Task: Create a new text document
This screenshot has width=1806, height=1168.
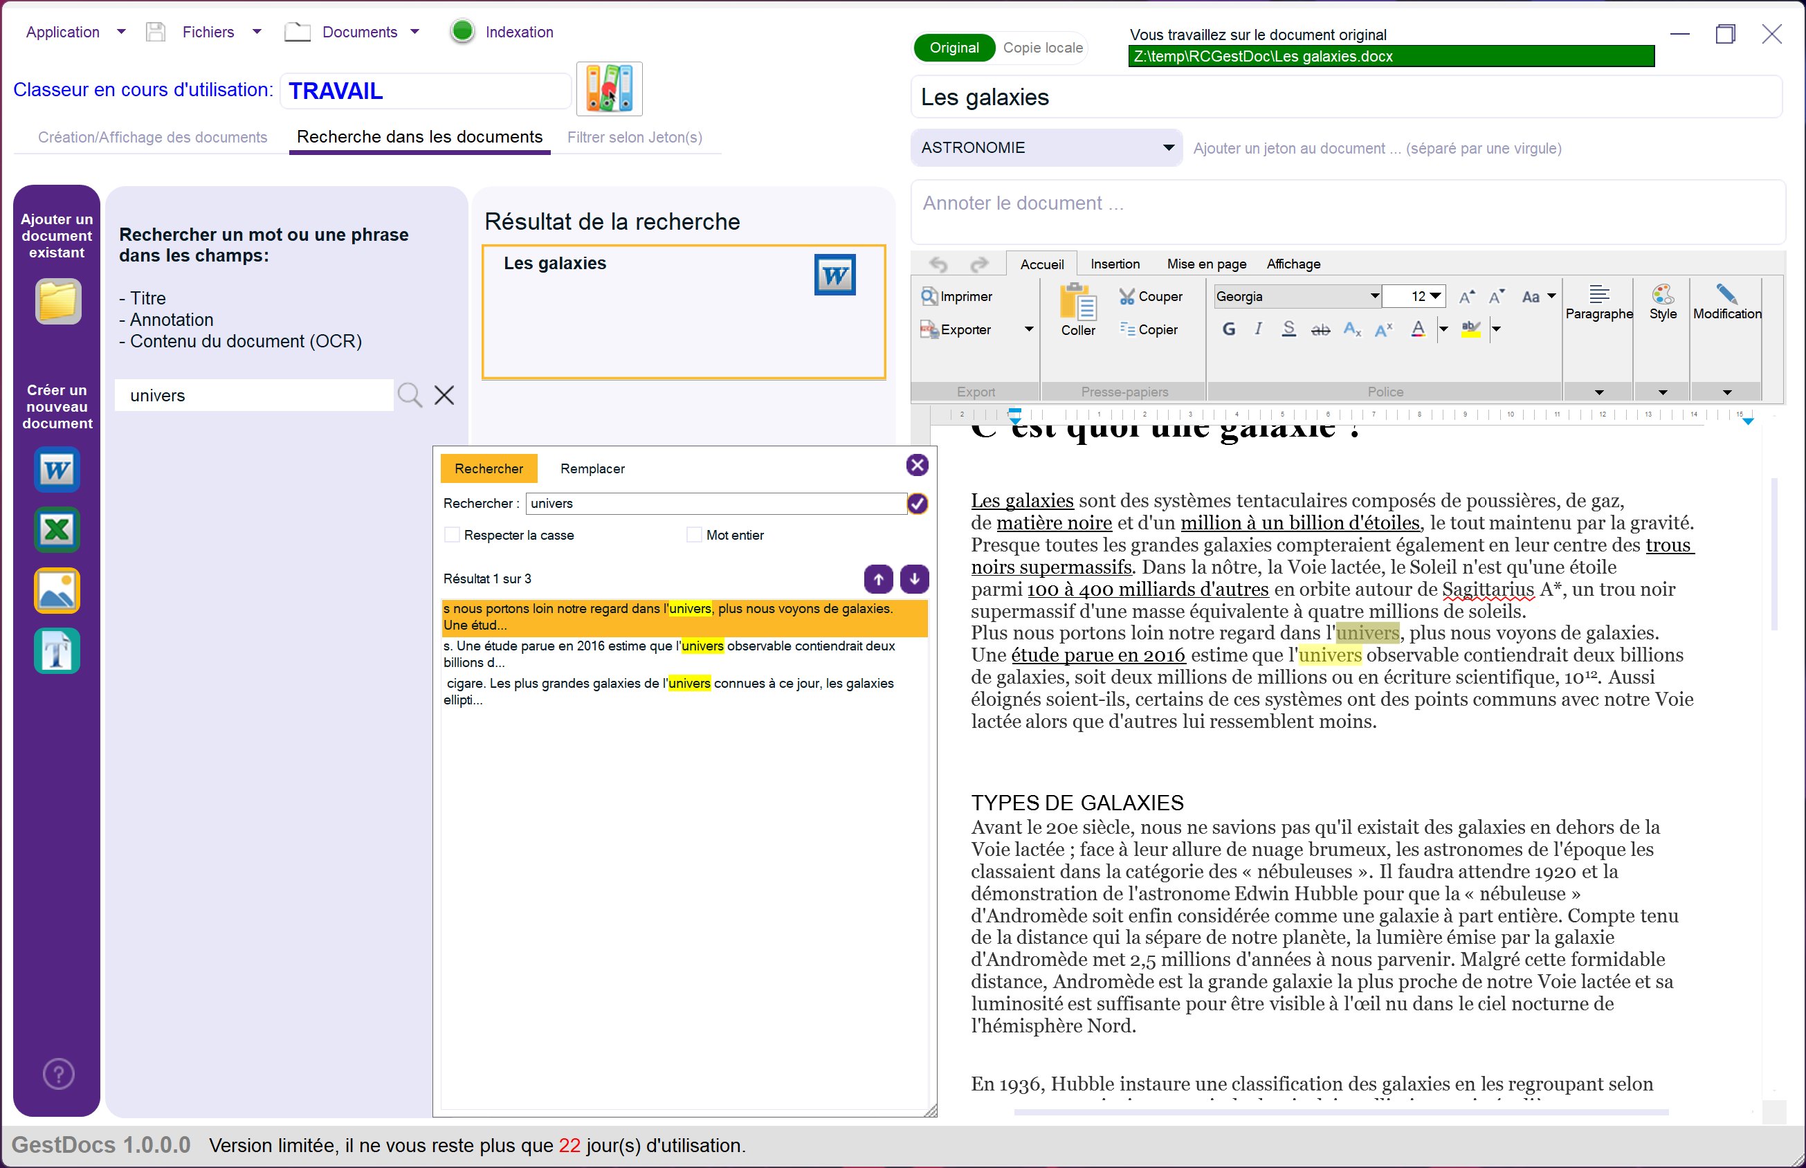Action: point(57,650)
